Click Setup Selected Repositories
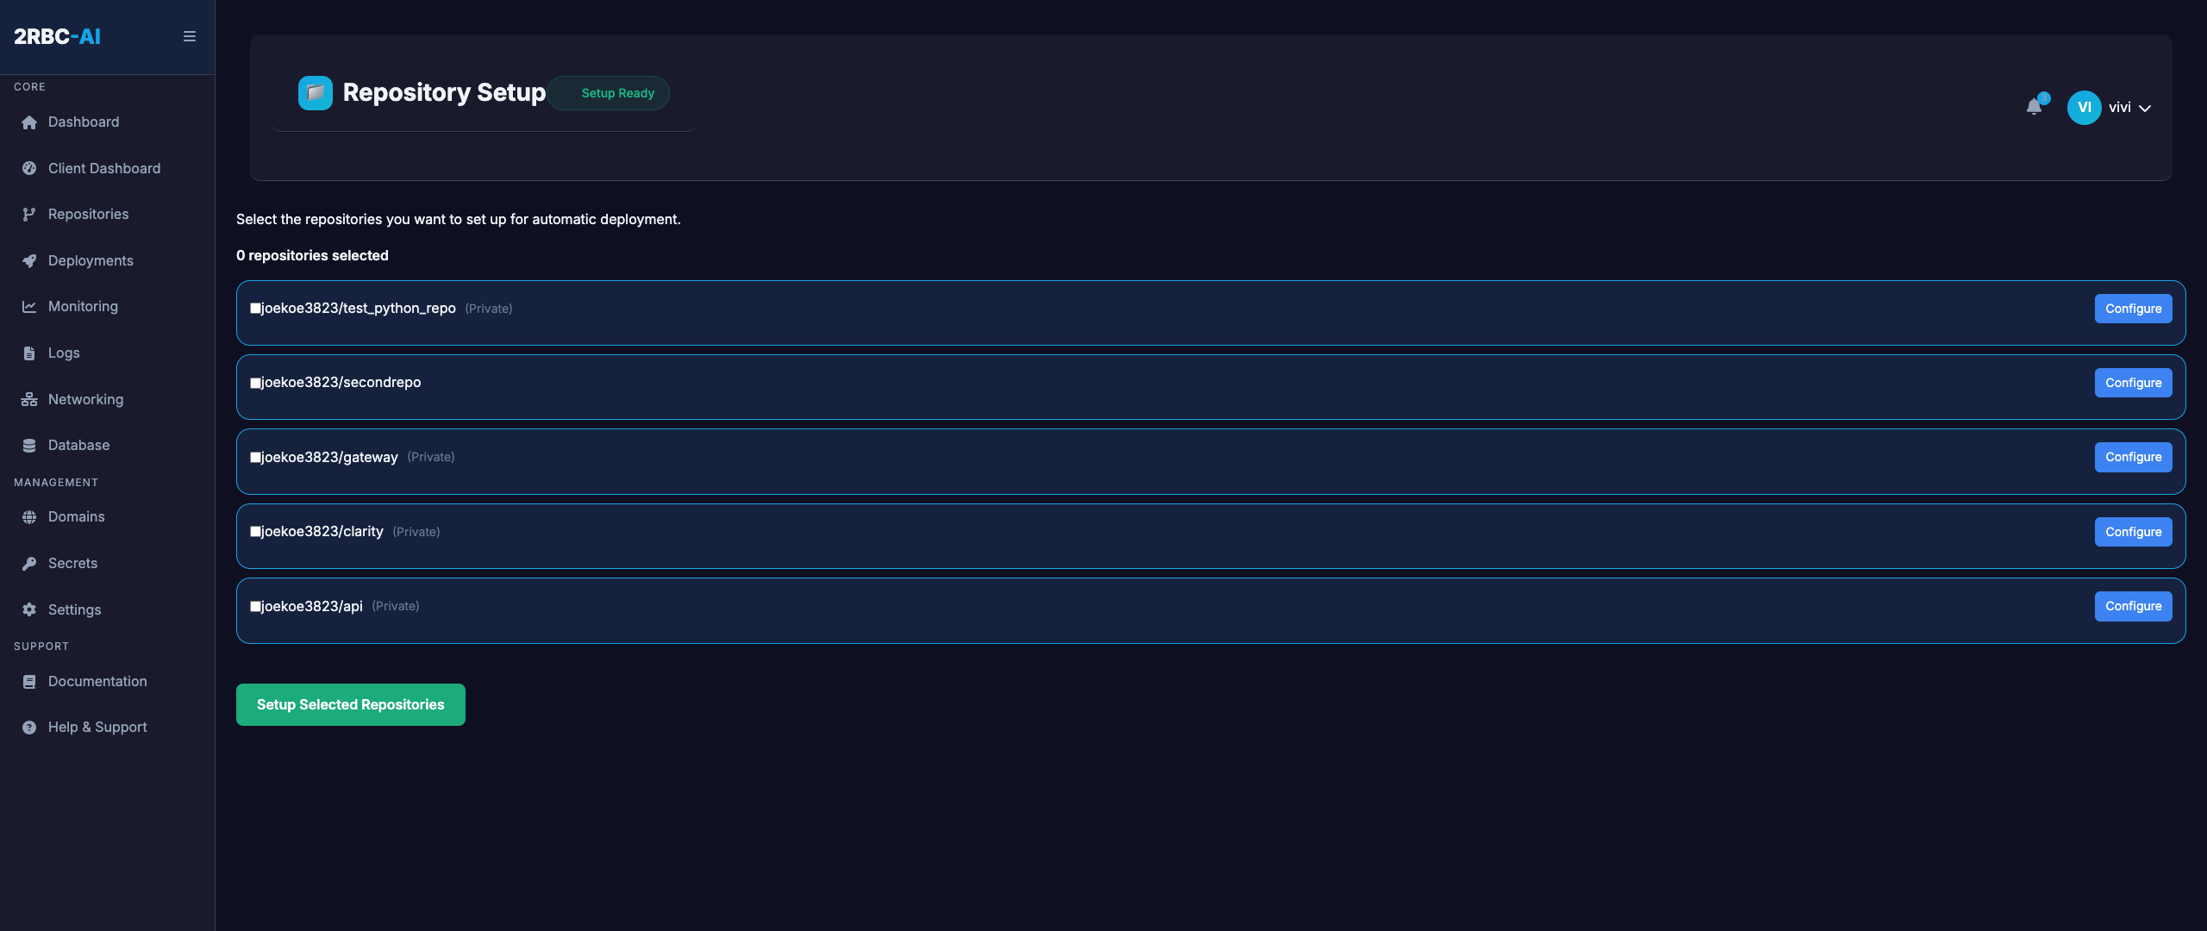The image size is (2207, 931). (350, 704)
